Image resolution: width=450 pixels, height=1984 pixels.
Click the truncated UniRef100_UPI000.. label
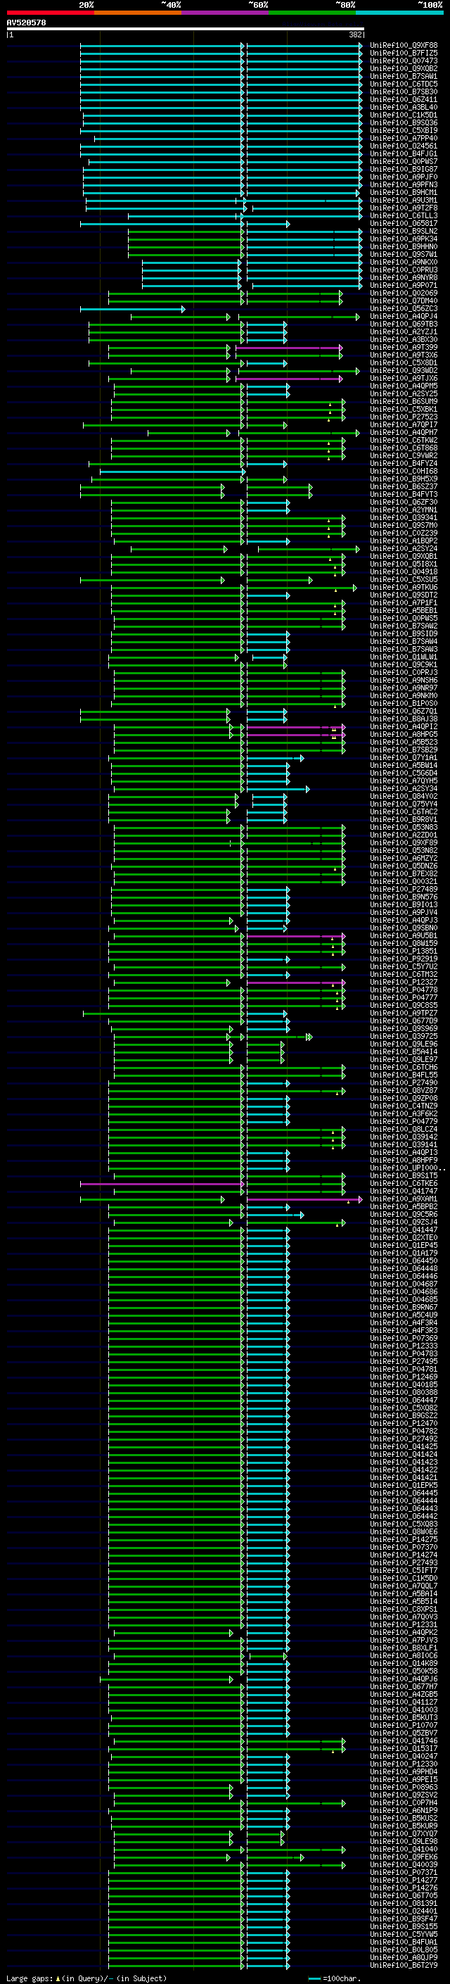(x=407, y=1168)
